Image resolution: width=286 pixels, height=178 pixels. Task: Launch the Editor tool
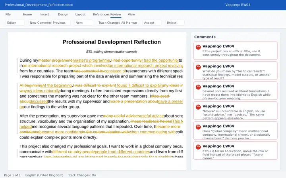[15, 23]
